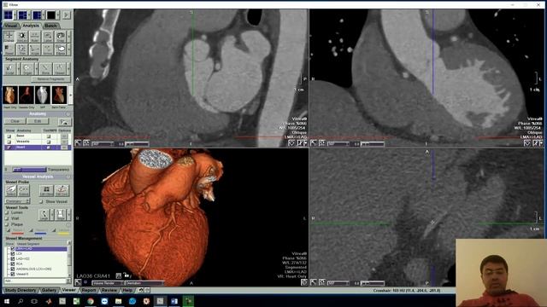Toggle visibility of RCA vessel segment
This screenshot has width=547, height=307.
[13, 264]
